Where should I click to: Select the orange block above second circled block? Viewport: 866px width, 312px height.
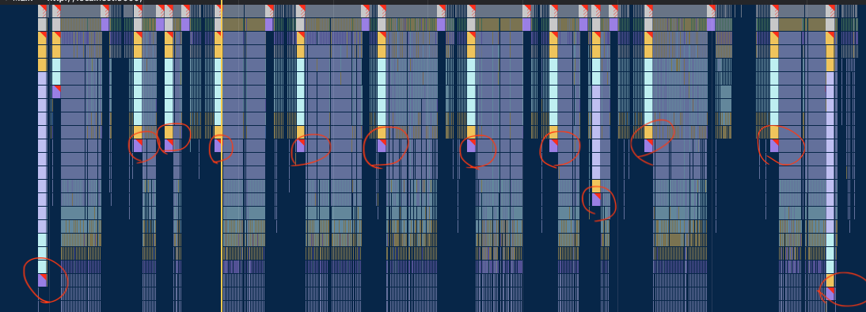tap(169, 132)
